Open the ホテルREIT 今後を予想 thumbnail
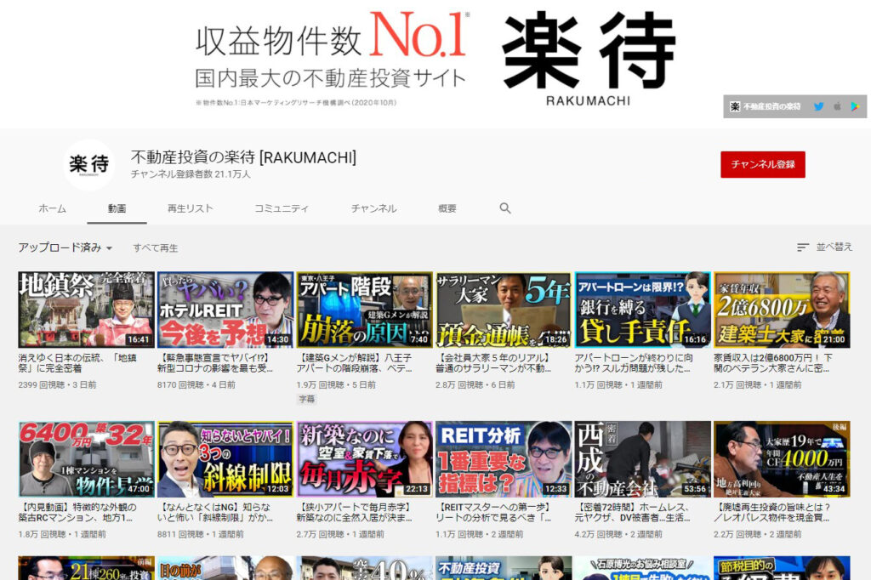Screen dimensions: 871x580 (x=225, y=310)
